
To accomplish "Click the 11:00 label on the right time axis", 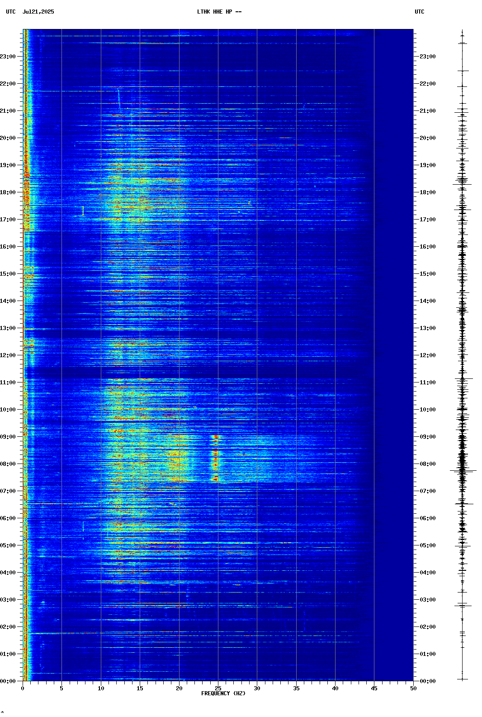I will (x=428, y=382).
